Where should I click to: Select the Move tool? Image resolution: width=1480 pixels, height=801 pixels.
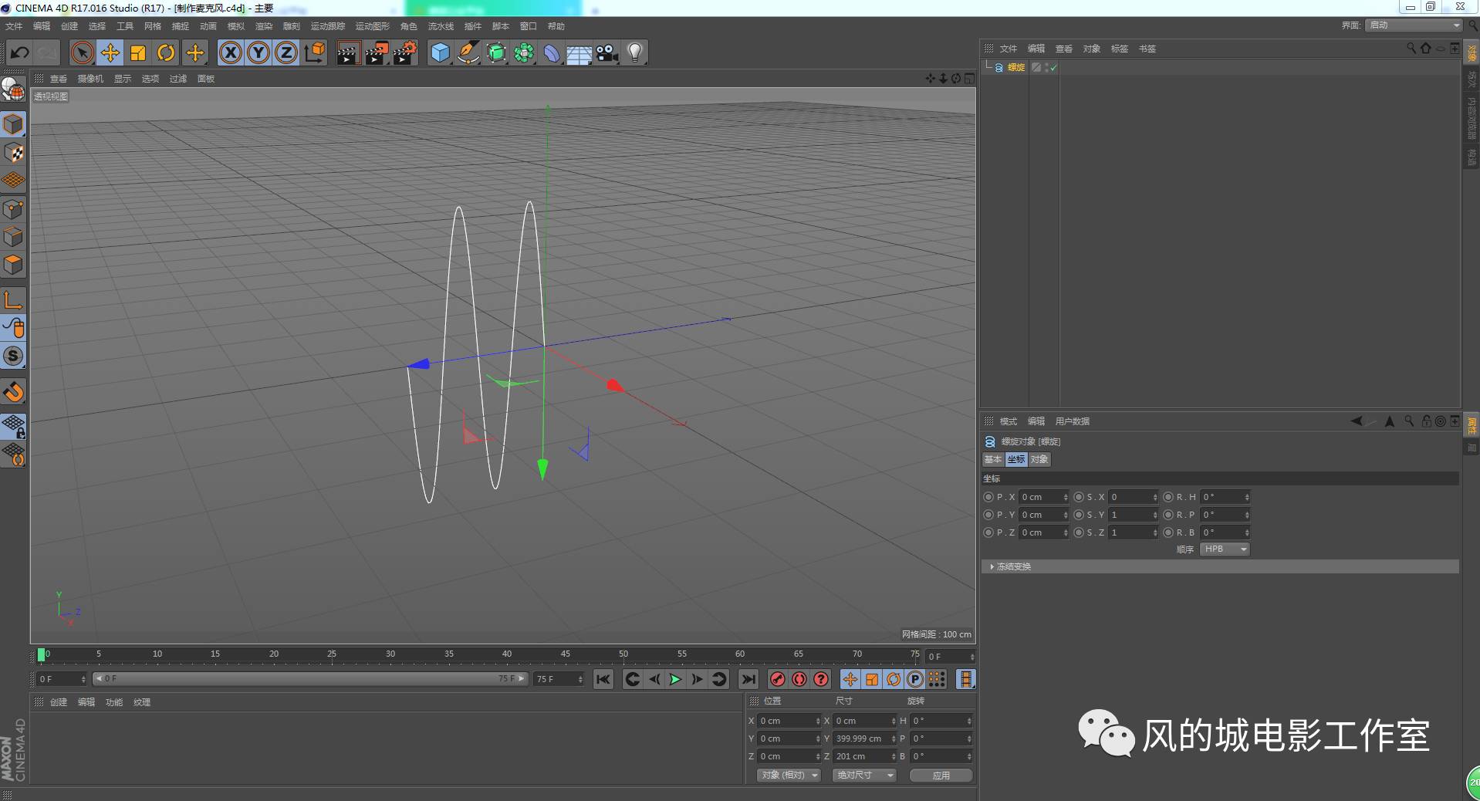tap(110, 52)
